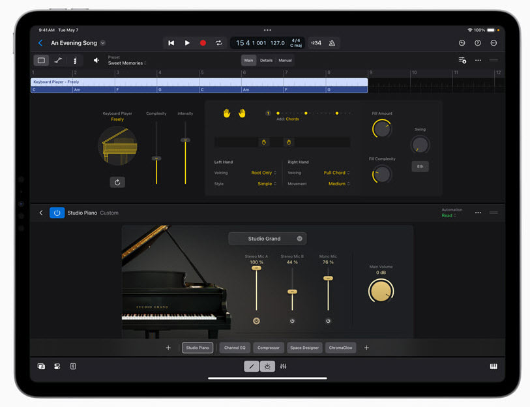Regenerate the keyboard player performance
Image resolution: width=530 pixels, height=407 pixels.
(117, 183)
